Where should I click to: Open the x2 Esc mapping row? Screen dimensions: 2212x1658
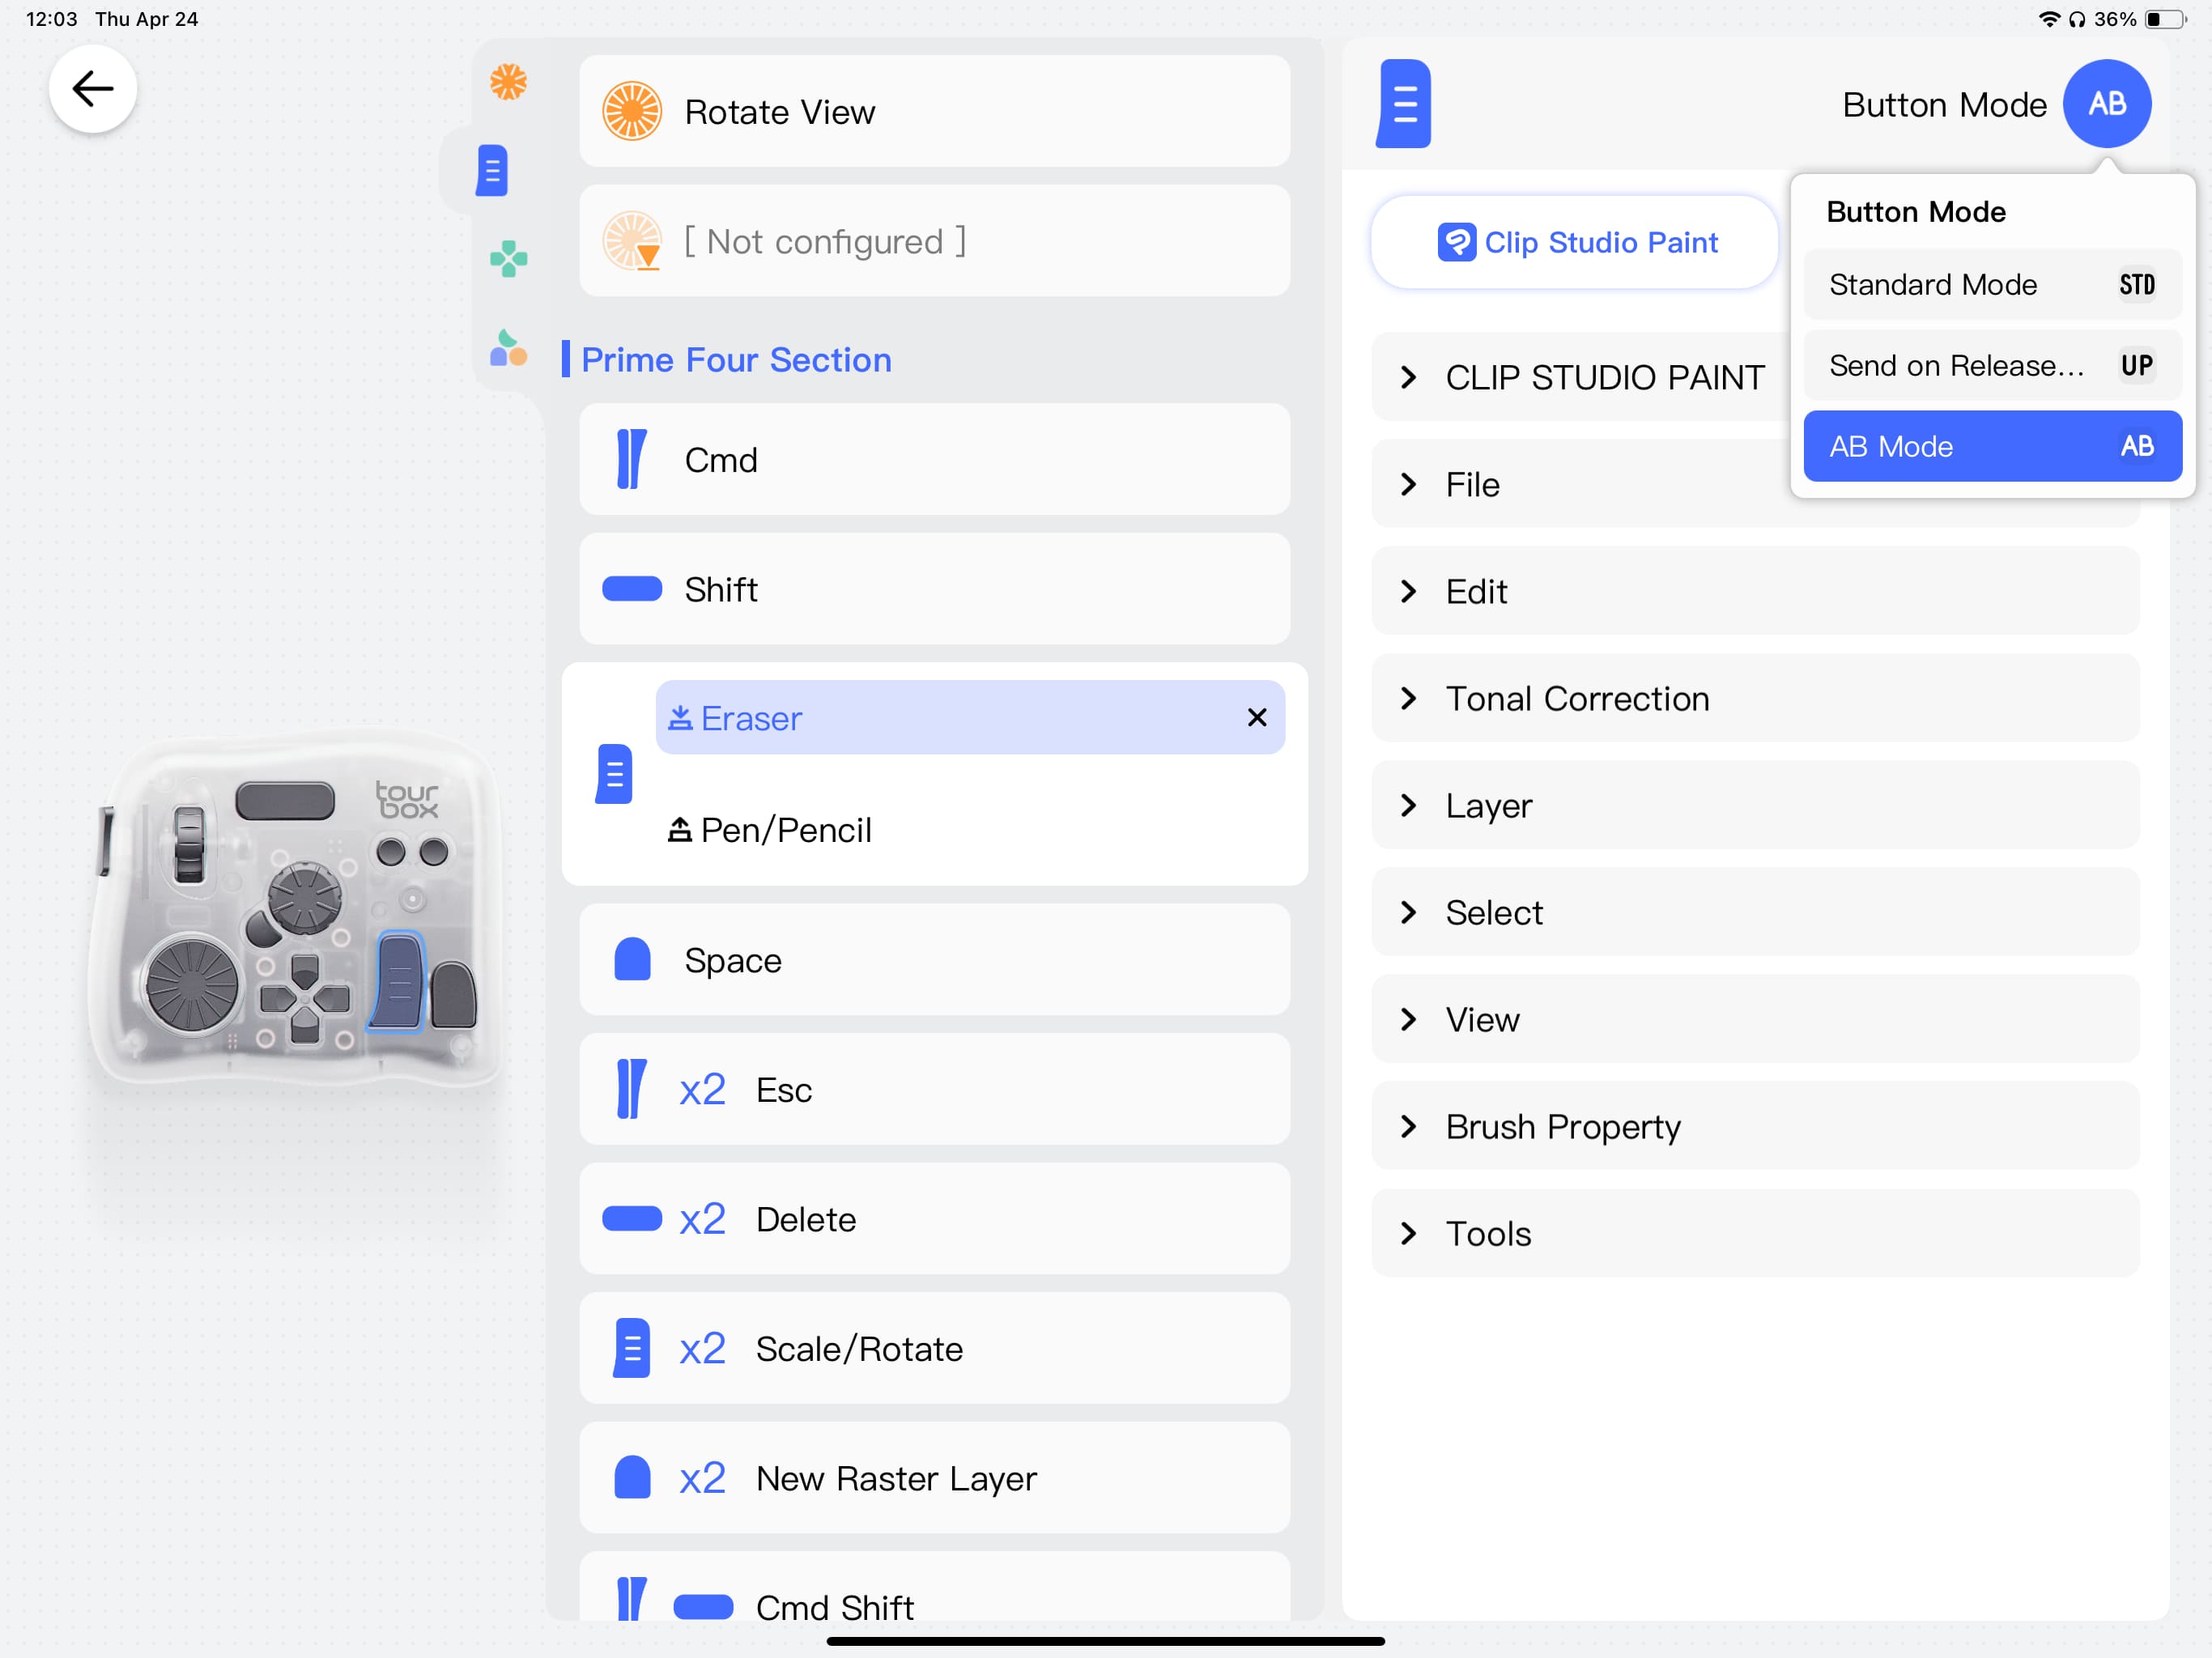[934, 1089]
